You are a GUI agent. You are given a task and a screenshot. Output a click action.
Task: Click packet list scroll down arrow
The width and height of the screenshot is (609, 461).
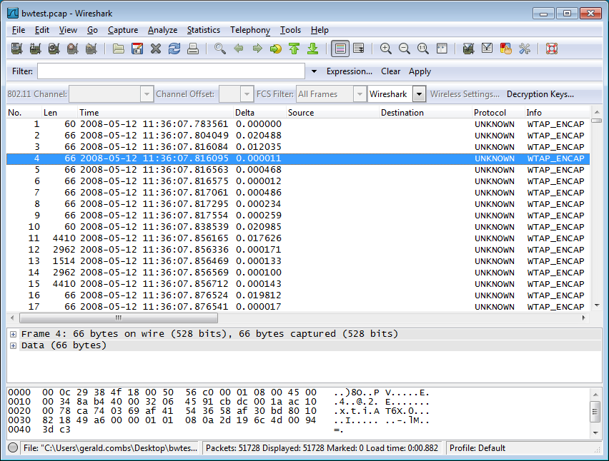coord(597,305)
